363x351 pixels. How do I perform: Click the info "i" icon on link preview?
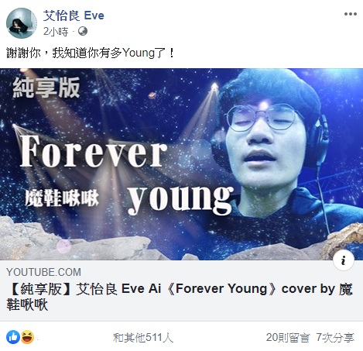pos(344,260)
